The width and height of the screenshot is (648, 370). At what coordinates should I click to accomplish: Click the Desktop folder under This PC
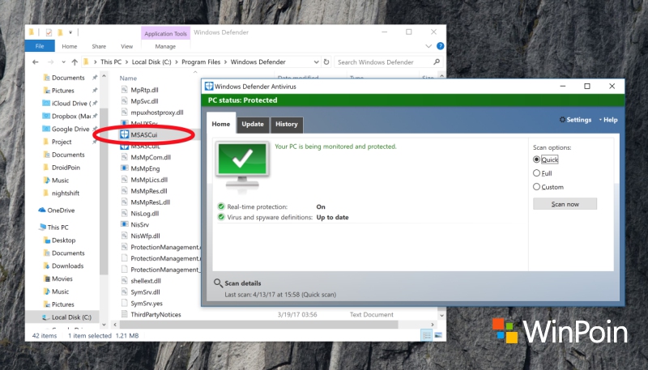[x=59, y=240]
